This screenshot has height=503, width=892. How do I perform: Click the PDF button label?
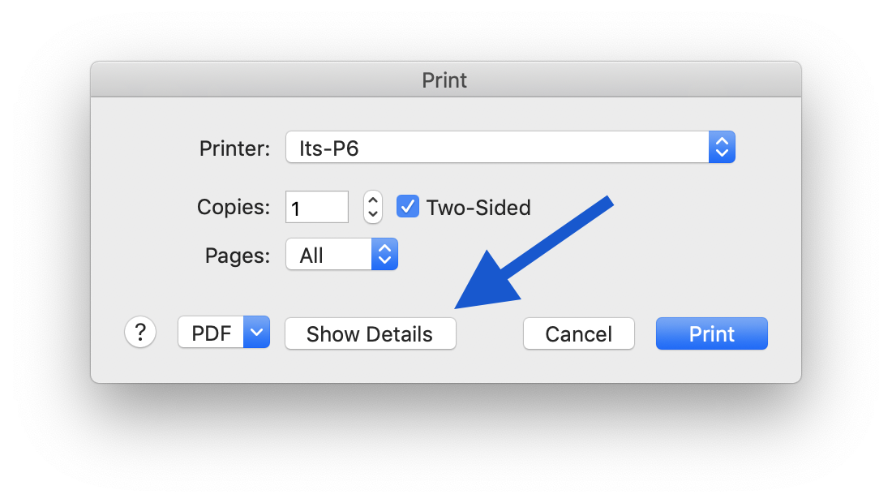click(x=212, y=333)
